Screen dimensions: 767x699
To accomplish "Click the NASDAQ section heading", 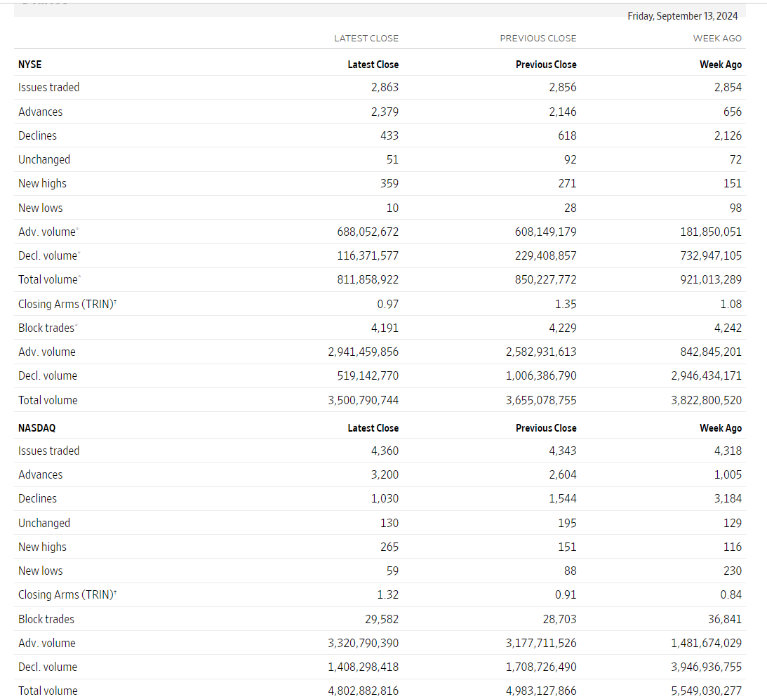I will 36,428.
